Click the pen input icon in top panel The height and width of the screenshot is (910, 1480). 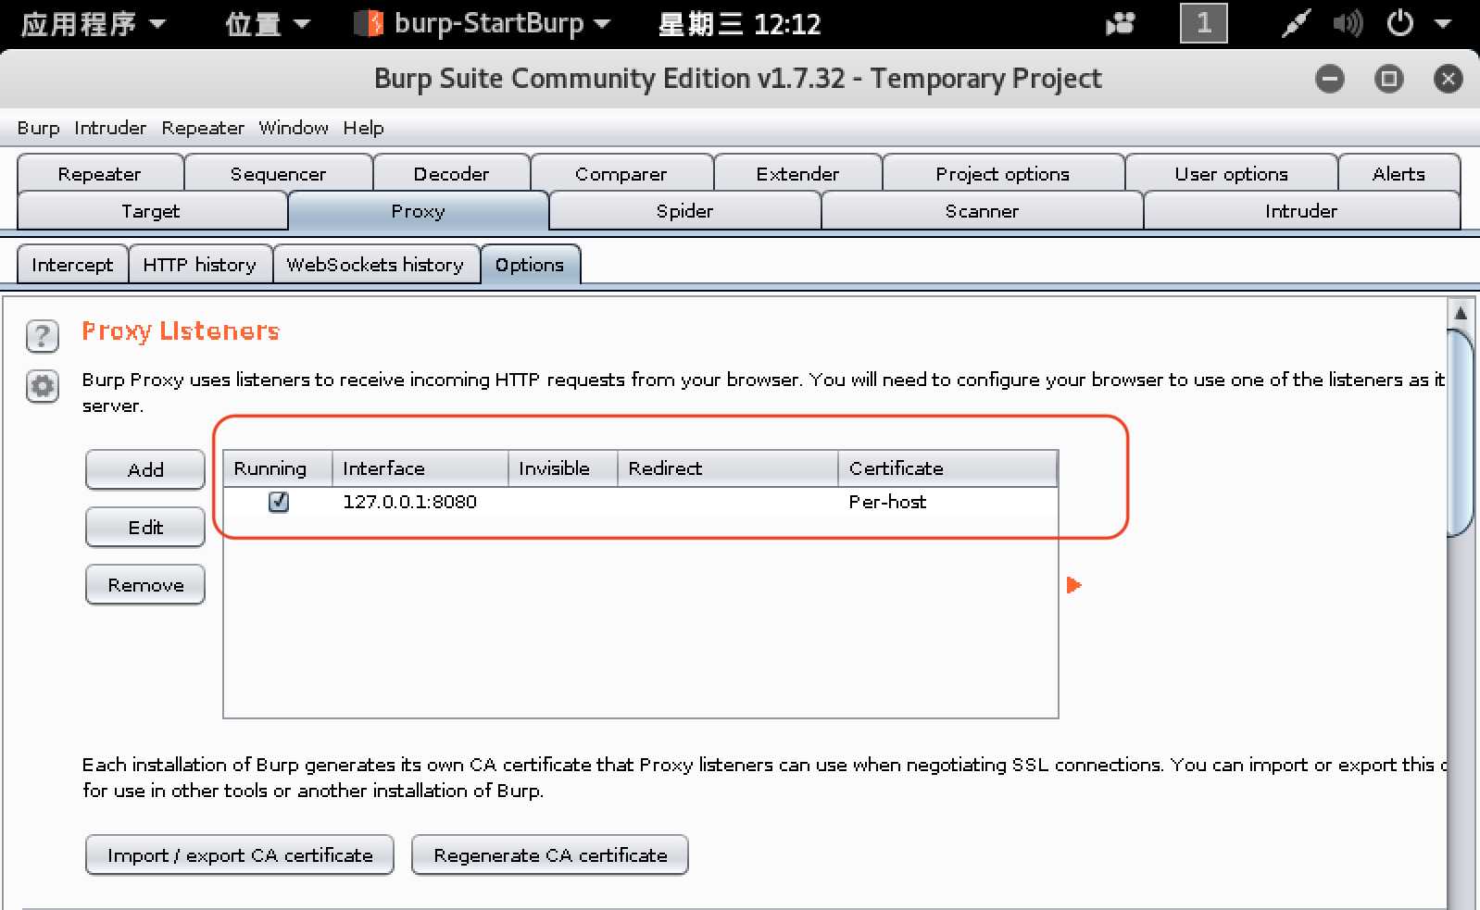(x=1296, y=23)
